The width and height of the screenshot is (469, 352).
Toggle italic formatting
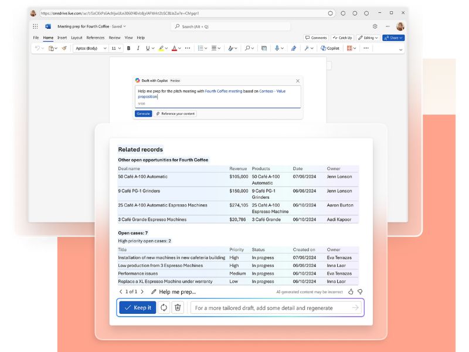tap(138, 48)
